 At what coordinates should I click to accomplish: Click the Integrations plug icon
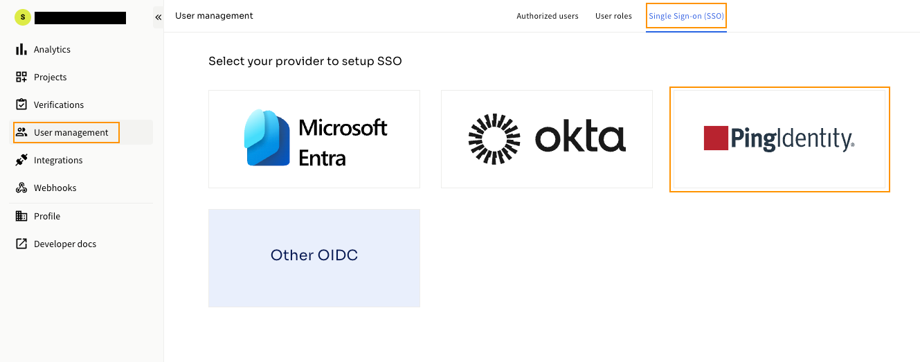click(x=21, y=160)
